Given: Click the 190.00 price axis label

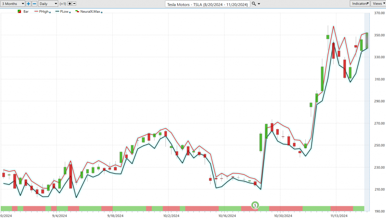Looking at the screenshot, I should [379, 211].
